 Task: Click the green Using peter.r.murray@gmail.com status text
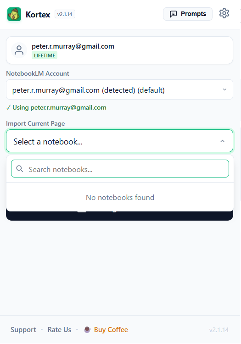[56, 107]
